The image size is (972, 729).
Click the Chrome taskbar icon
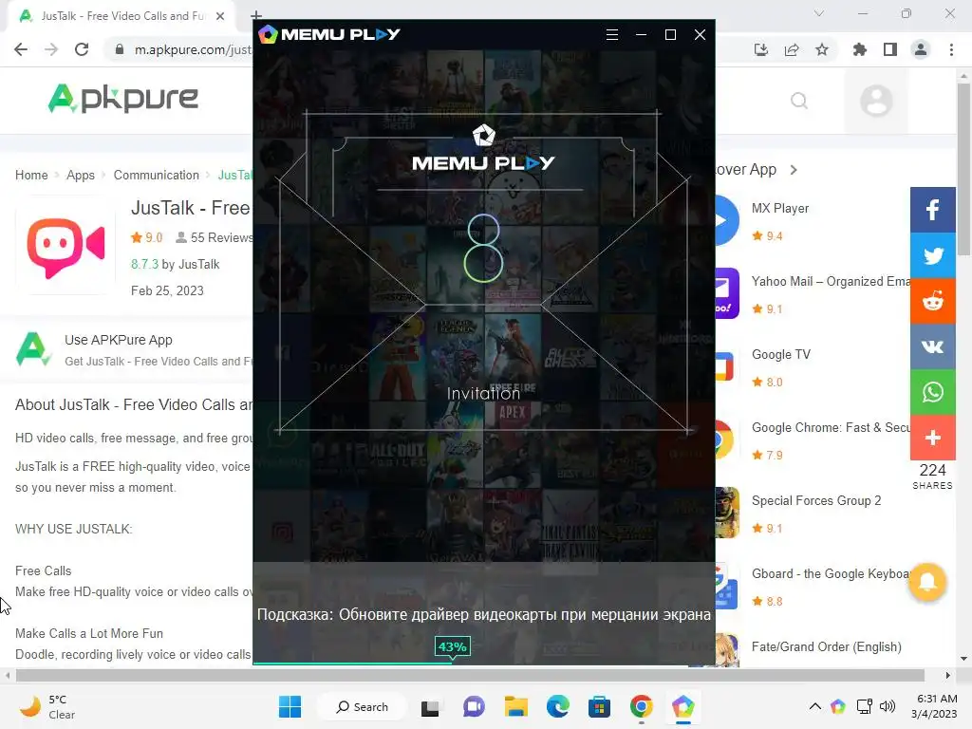tap(641, 706)
